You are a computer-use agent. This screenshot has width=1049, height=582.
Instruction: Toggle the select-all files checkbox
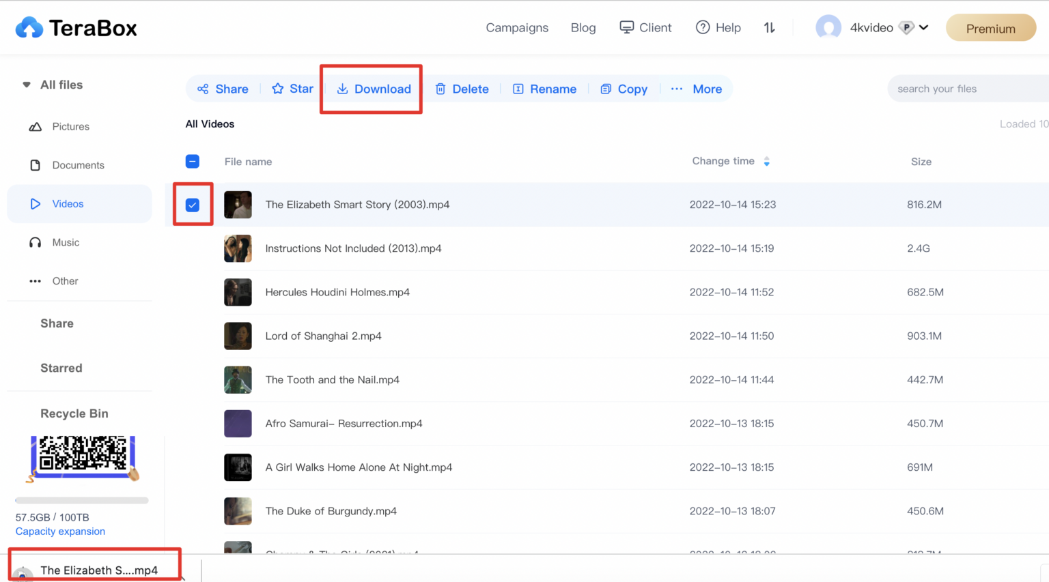coord(193,162)
